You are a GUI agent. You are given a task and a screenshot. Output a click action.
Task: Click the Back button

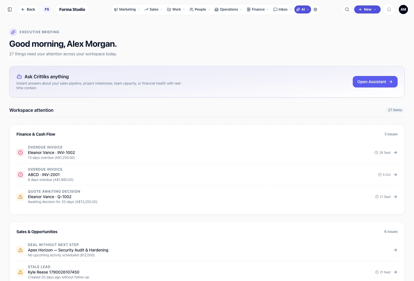pos(28,9)
